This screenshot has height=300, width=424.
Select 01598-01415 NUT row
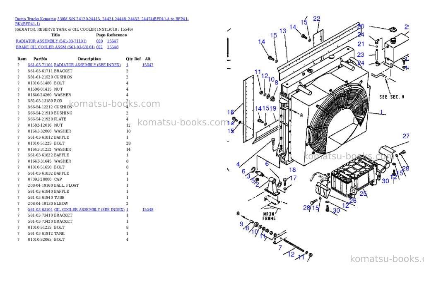coord(73,89)
